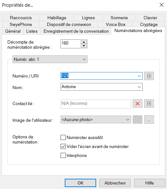Uncheck Vider l'écran avant de numéroter
Viewport: 167px width, 189px height.
pyautogui.click(x=63, y=146)
